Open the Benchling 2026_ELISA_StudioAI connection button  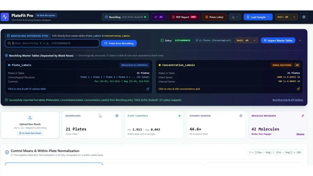click(125, 17)
